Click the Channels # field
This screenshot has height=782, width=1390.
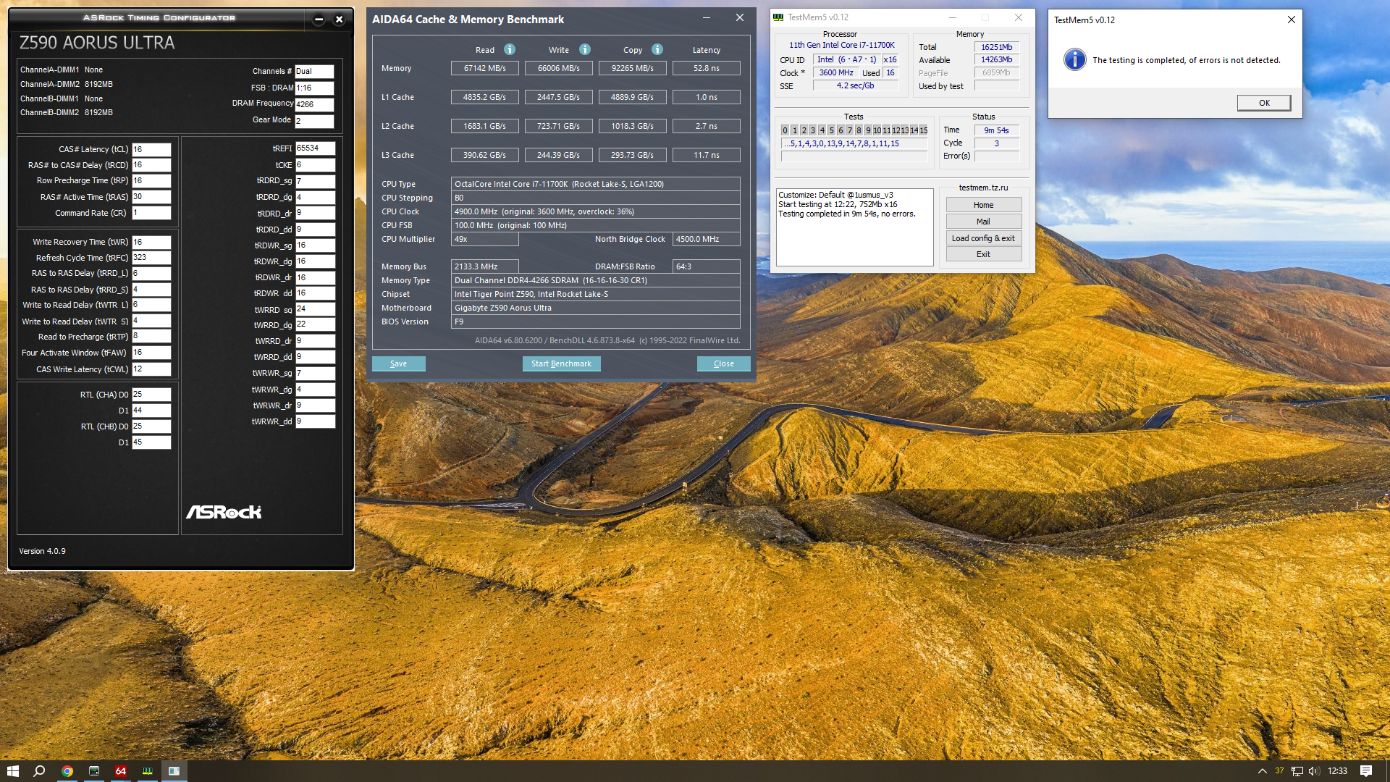coord(315,71)
